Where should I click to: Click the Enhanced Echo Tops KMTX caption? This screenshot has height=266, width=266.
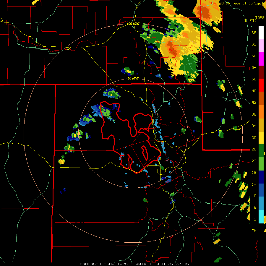(x=134, y=264)
